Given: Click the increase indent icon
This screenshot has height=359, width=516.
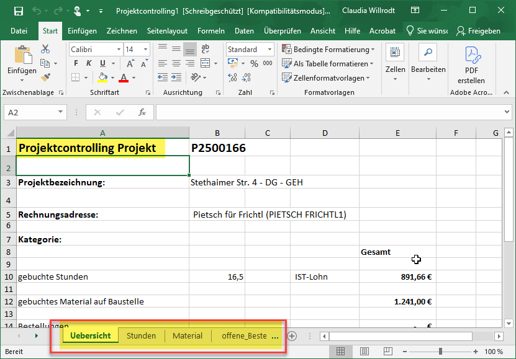Looking at the screenshot, I should 176,77.
